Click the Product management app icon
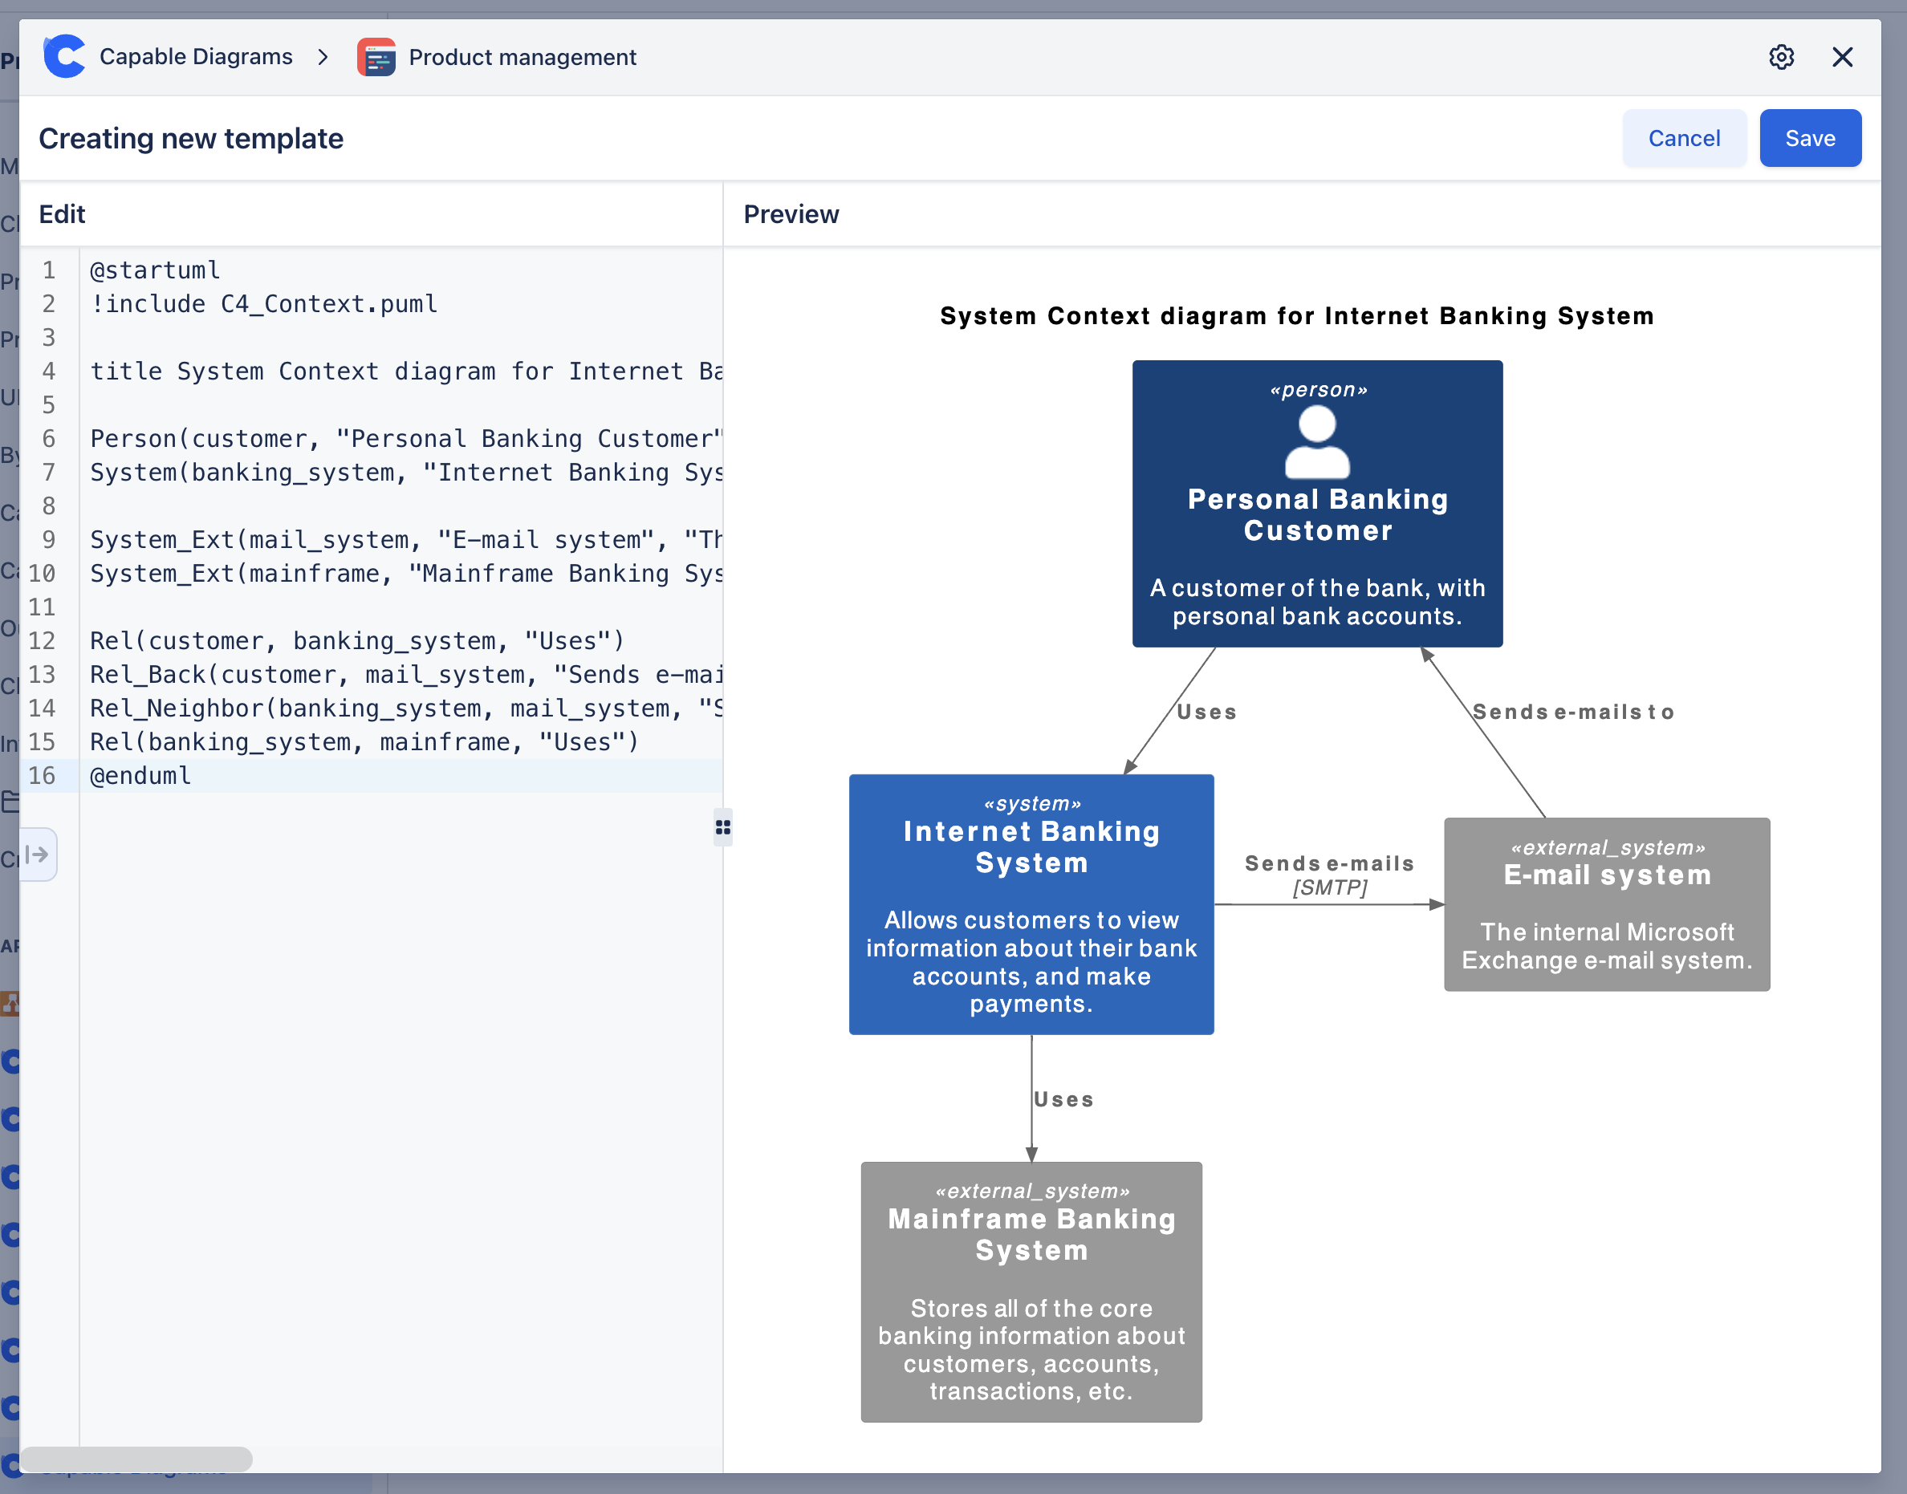The image size is (1907, 1494). pyautogui.click(x=376, y=57)
